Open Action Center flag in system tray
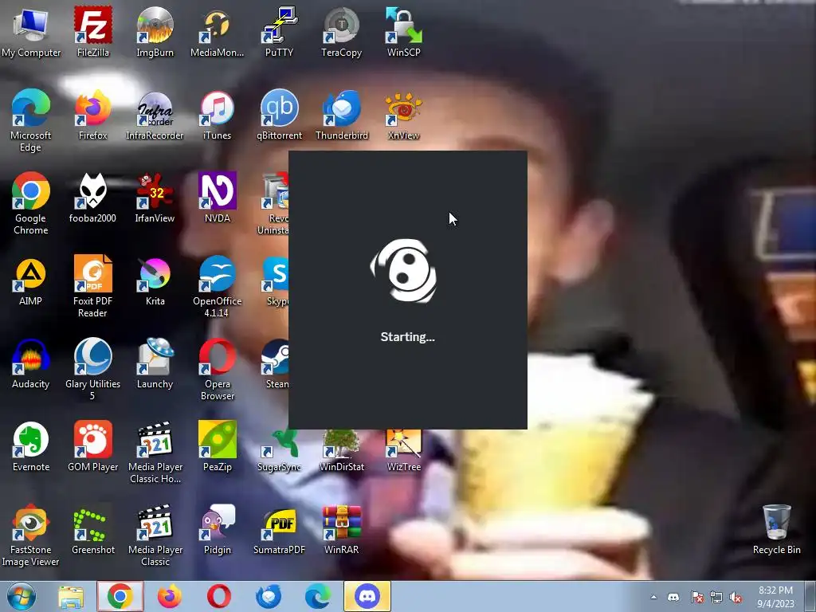 pos(696,598)
